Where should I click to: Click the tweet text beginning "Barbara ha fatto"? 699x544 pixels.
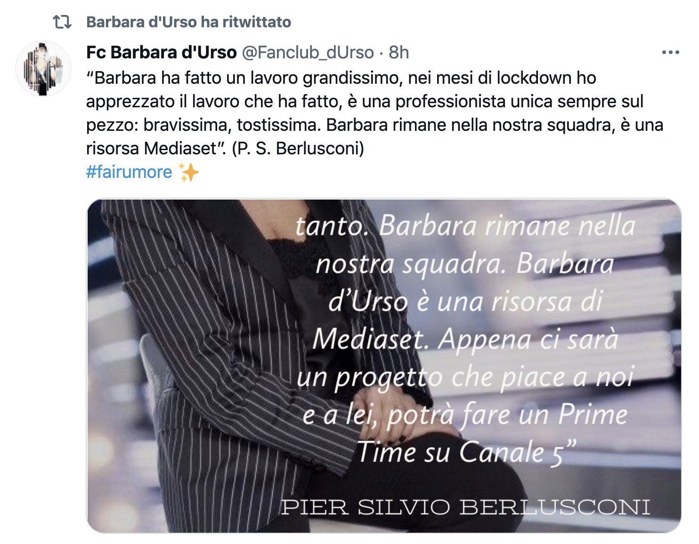coord(374,113)
